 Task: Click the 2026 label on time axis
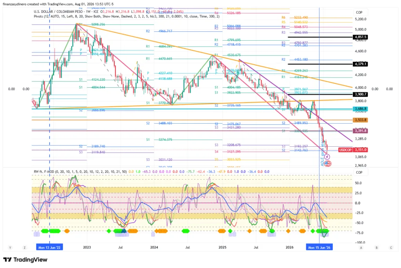coord(289,247)
